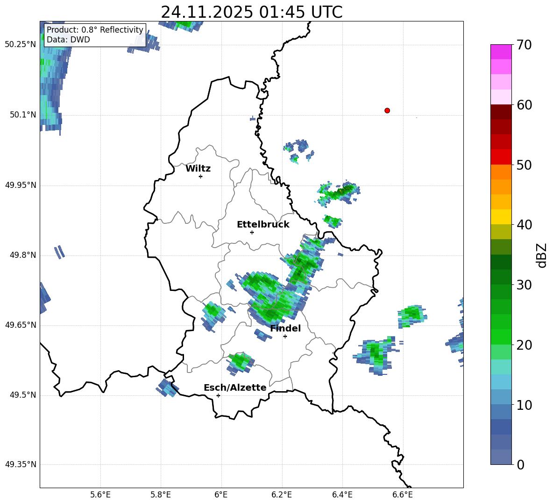Click the 50.25°N latitude label
553x504 pixels.
(21, 45)
